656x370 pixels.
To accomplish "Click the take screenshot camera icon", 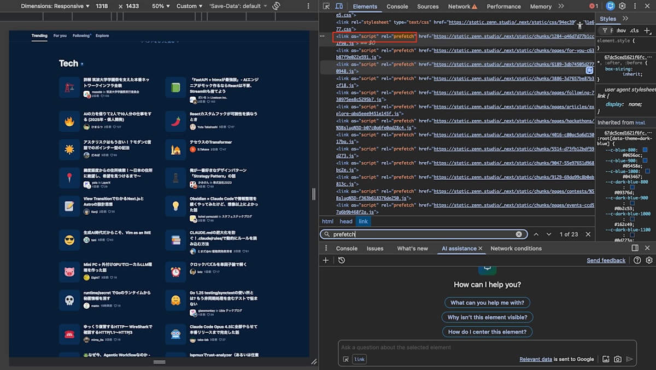I will coord(617,359).
